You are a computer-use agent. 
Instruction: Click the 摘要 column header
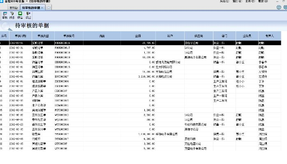102,36
